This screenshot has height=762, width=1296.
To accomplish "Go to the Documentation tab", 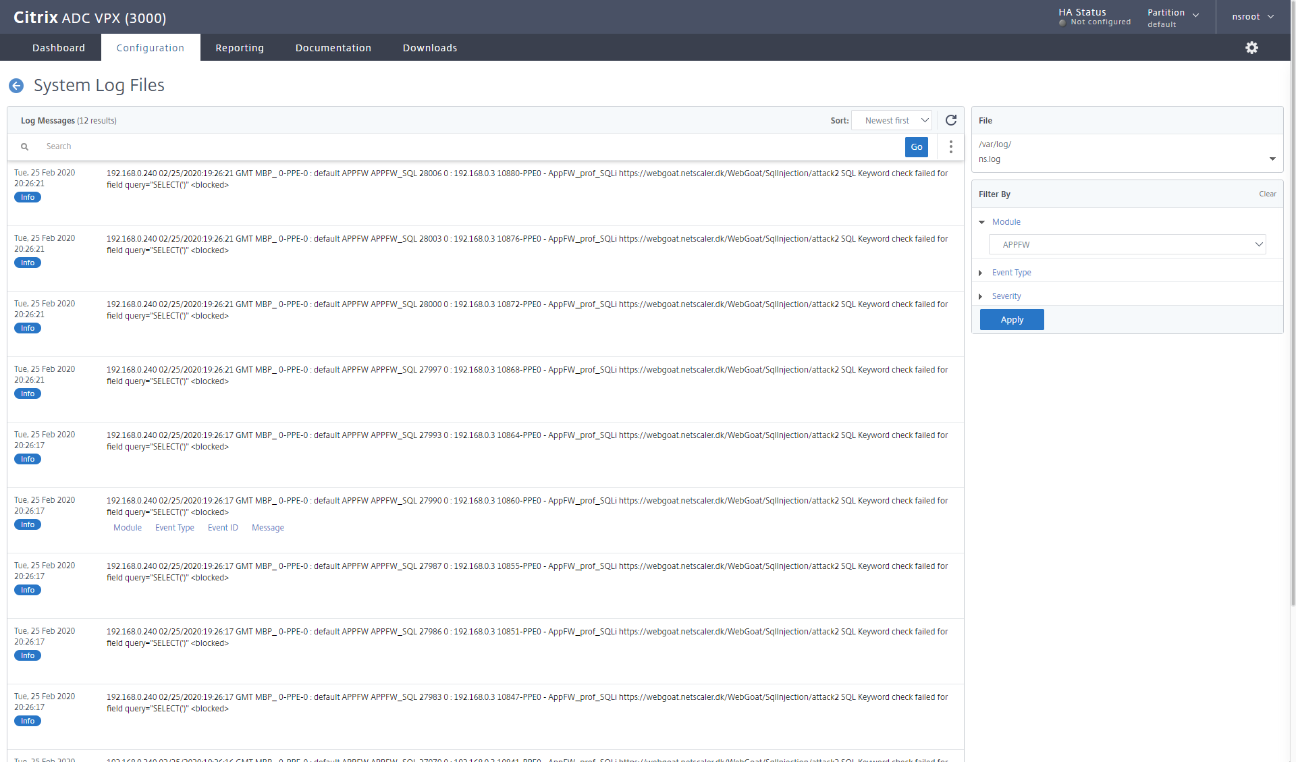I will [x=333, y=47].
